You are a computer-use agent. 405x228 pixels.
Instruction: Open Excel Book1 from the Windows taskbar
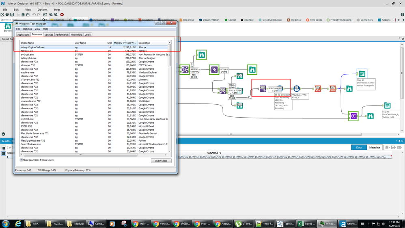click(x=306, y=224)
